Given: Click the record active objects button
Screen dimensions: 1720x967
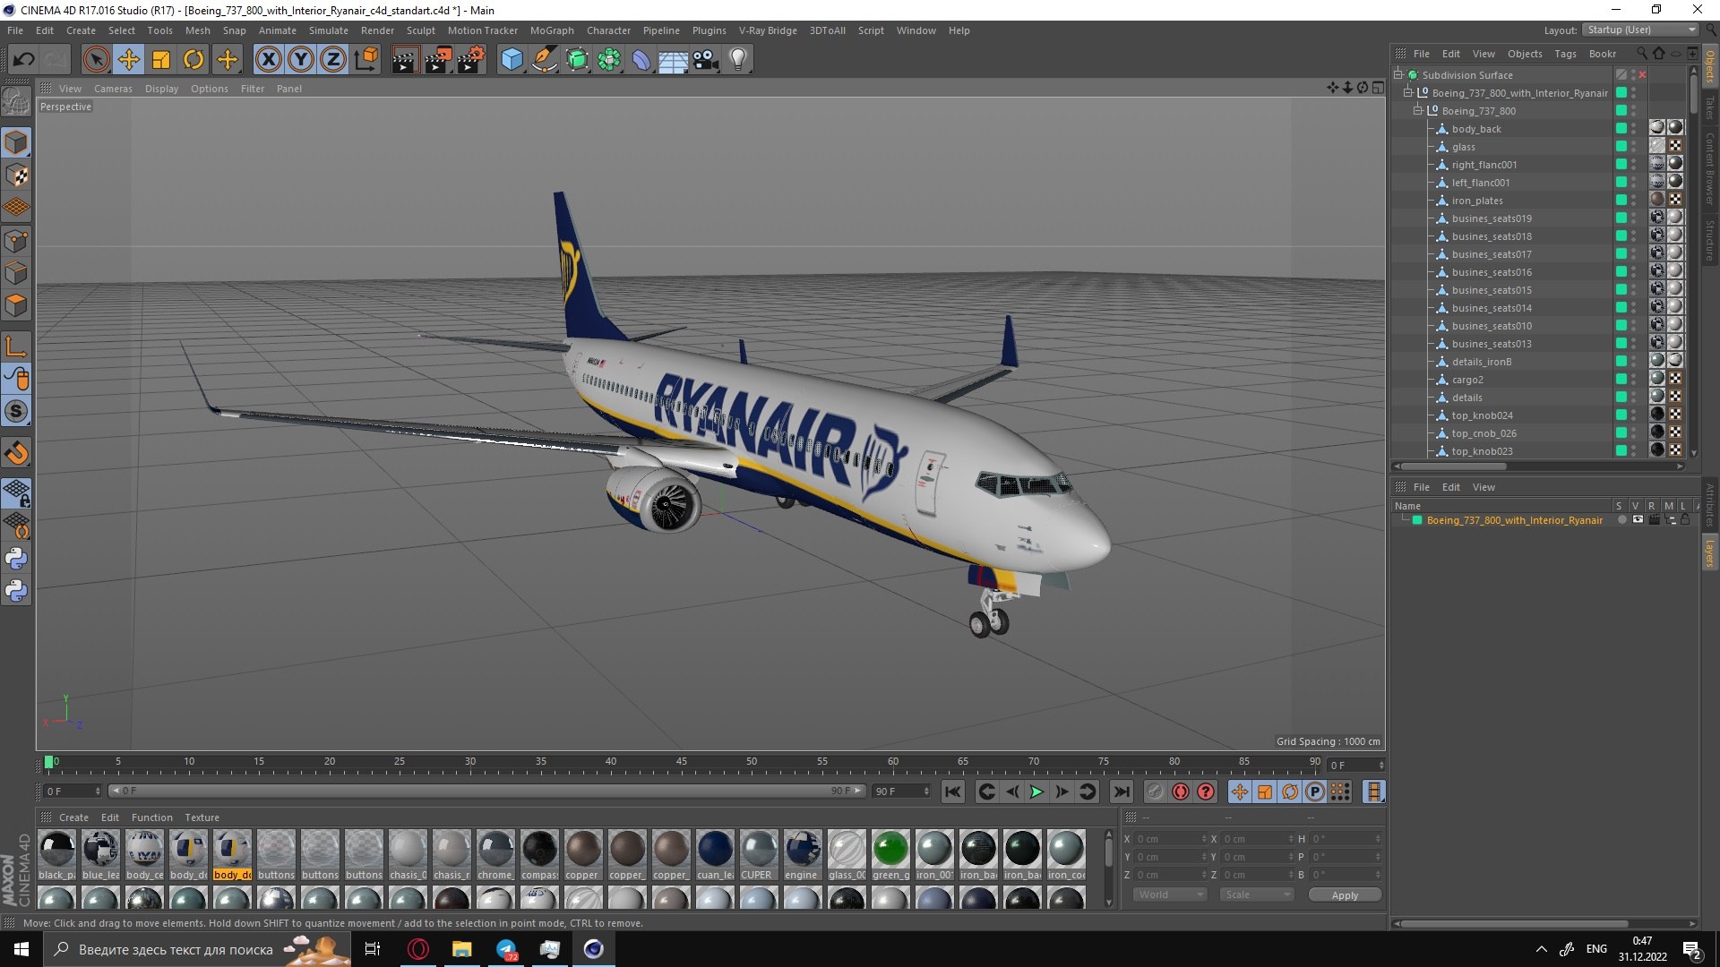Looking at the screenshot, I should [x=1156, y=792].
